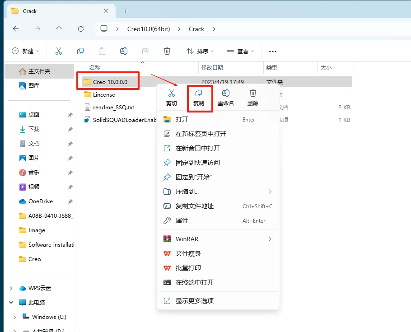Unpin 图片 from quick access
The height and width of the screenshot is (332, 411).
click(x=70, y=158)
